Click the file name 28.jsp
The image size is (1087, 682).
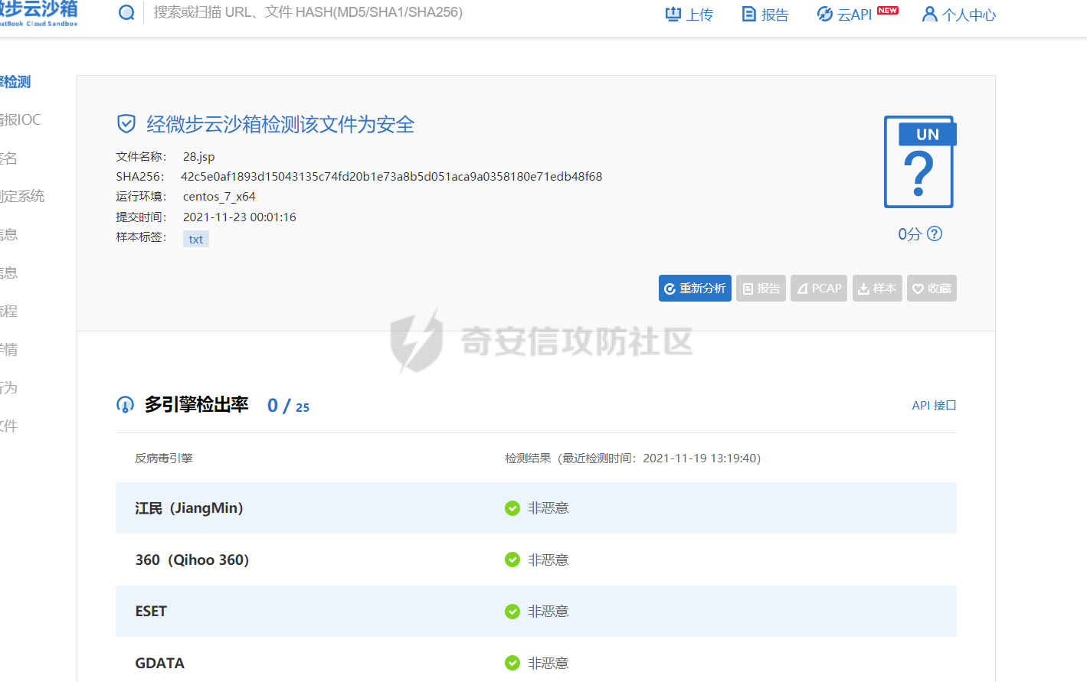click(x=199, y=157)
